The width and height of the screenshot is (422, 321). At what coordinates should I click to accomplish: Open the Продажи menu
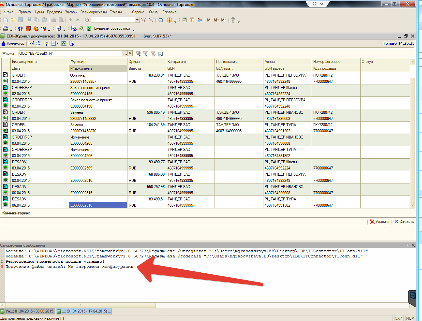(x=54, y=12)
